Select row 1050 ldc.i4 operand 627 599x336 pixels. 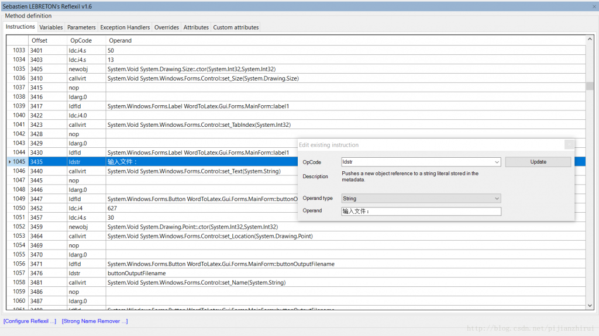(x=152, y=208)
